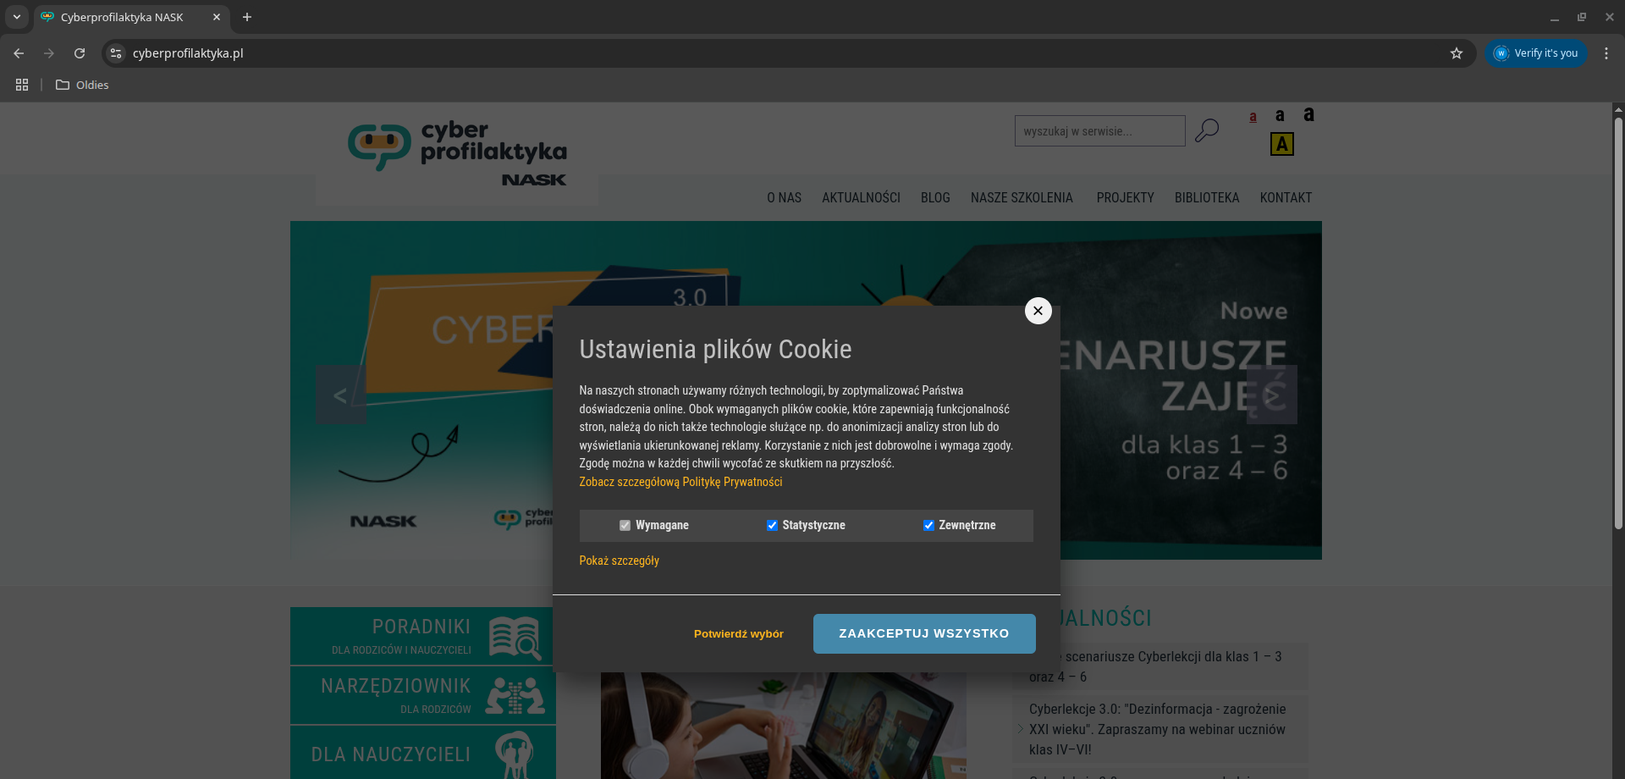Screen dimensions: 1625x779
Task: Open Zobacz szczegółową Politykę Prywatności link
Action: click(680, 482)
